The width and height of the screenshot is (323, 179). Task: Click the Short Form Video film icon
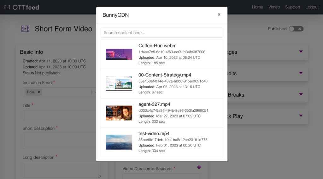[25, 29]
